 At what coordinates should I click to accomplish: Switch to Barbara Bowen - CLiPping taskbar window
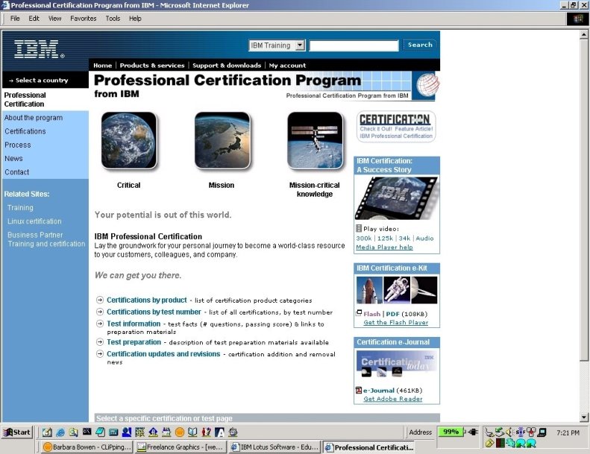tap(87, 447)
